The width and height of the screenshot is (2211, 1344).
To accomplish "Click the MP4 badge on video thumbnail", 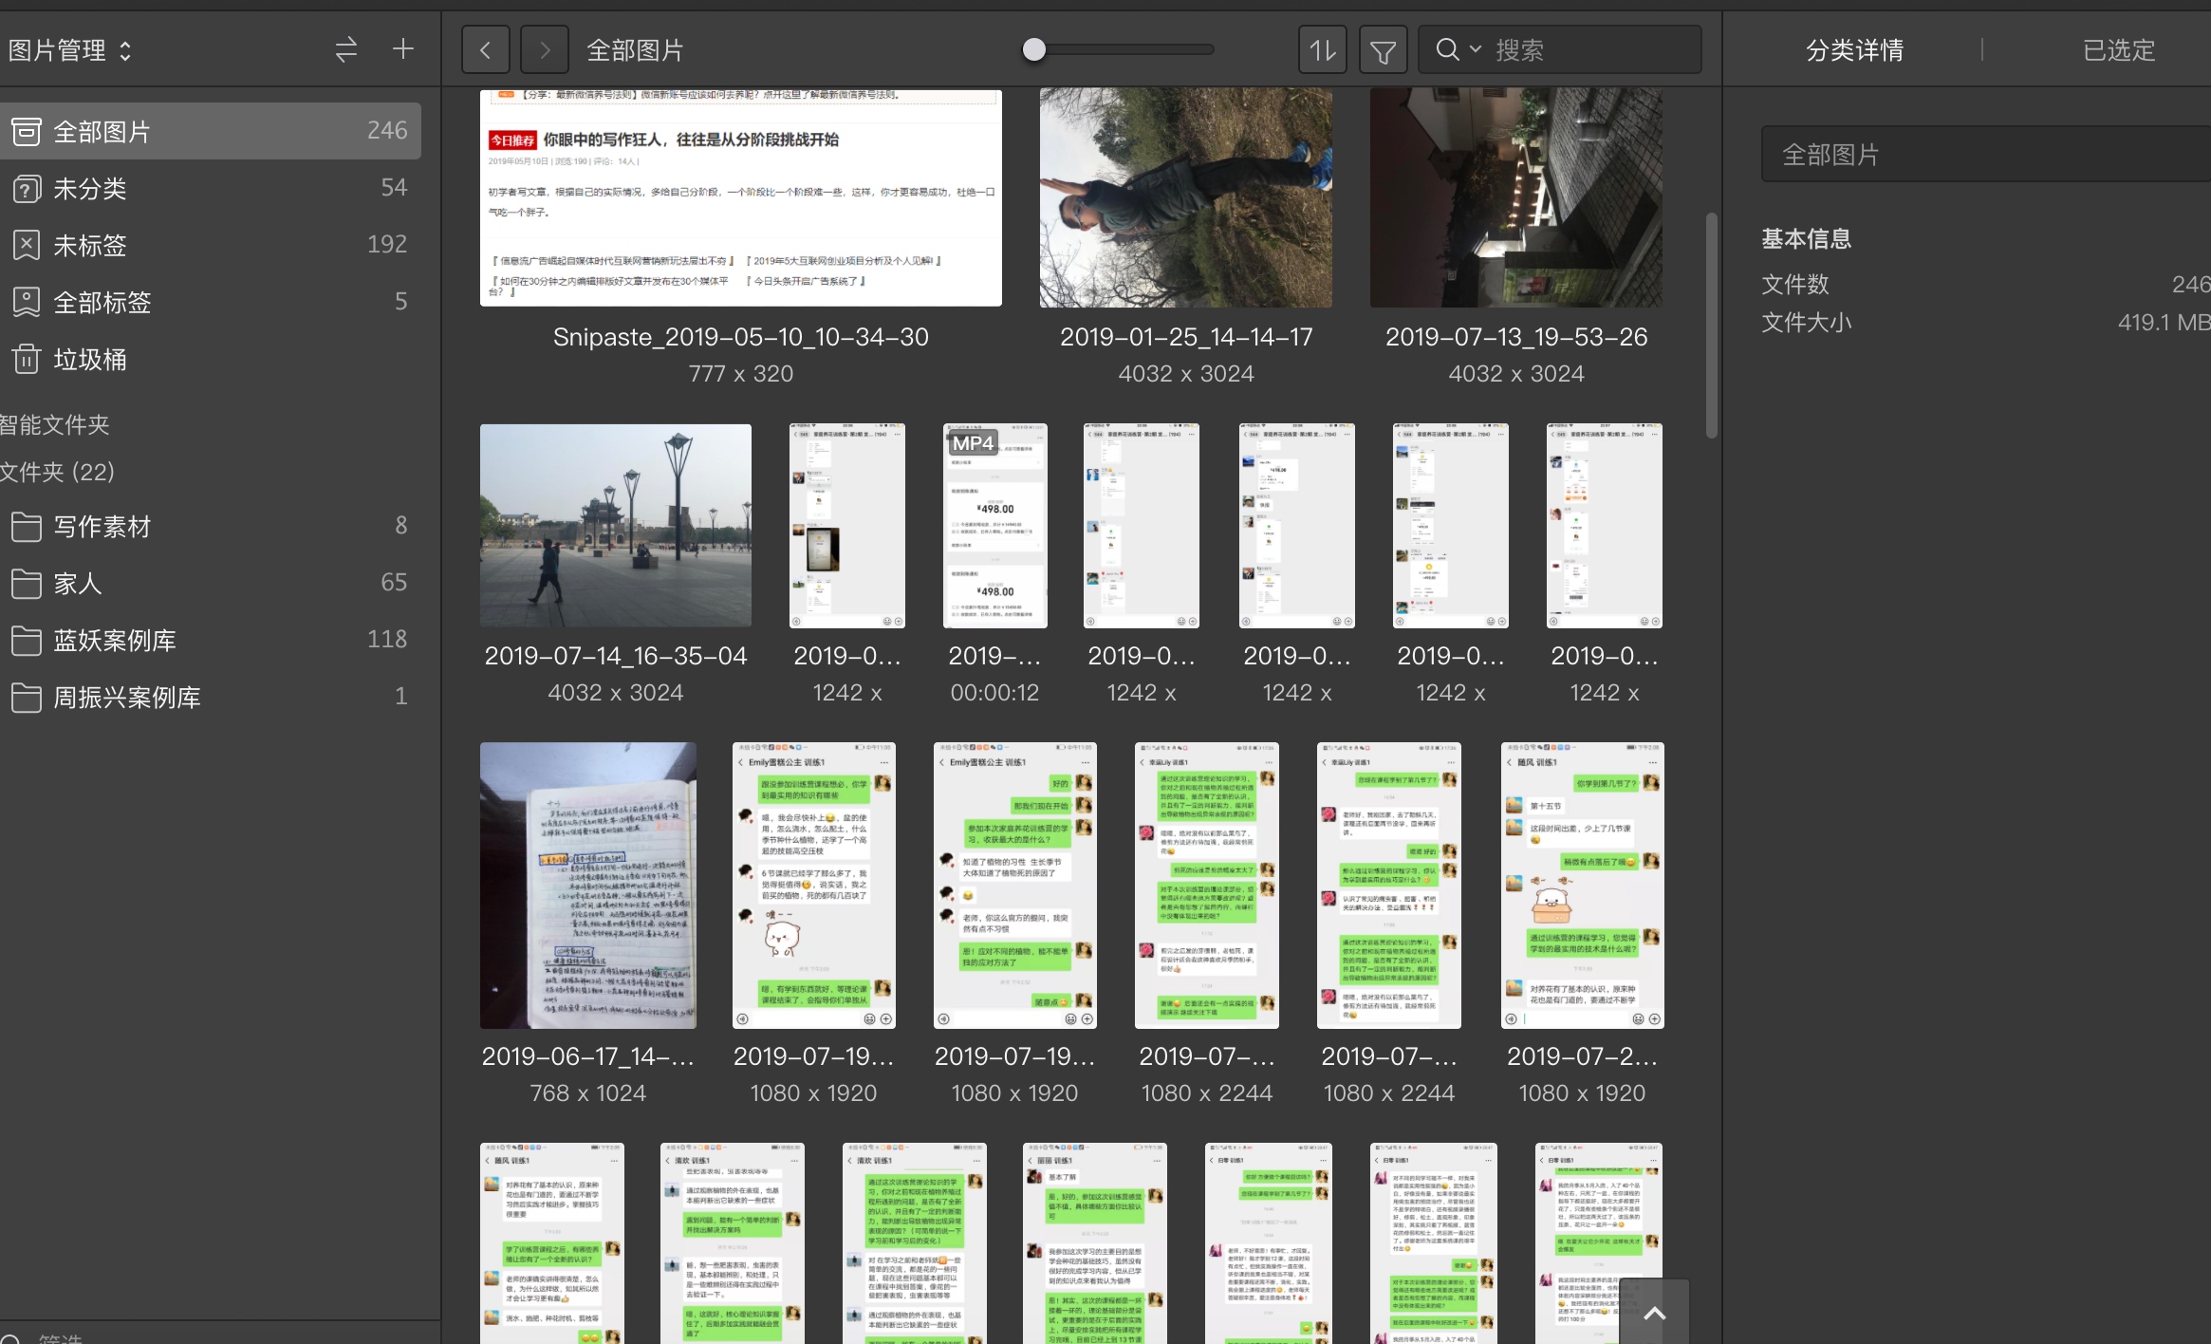I will coord(973,443).
